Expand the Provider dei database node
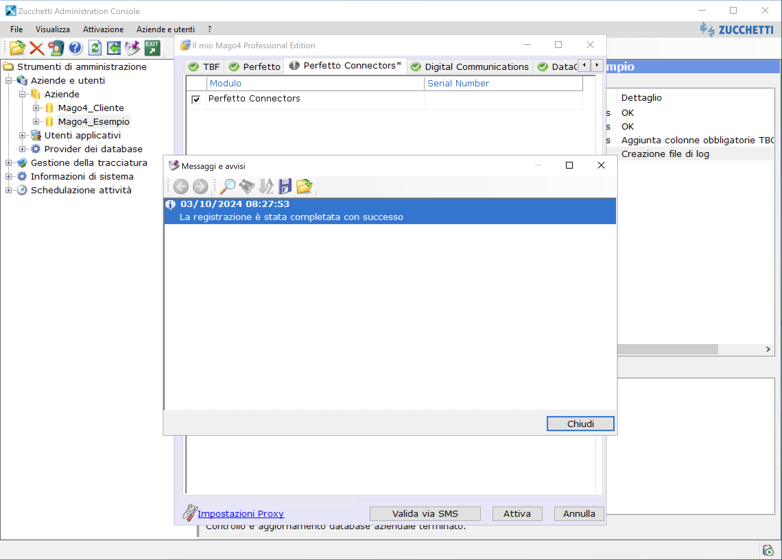782x560 pixels. pos(22,149)
